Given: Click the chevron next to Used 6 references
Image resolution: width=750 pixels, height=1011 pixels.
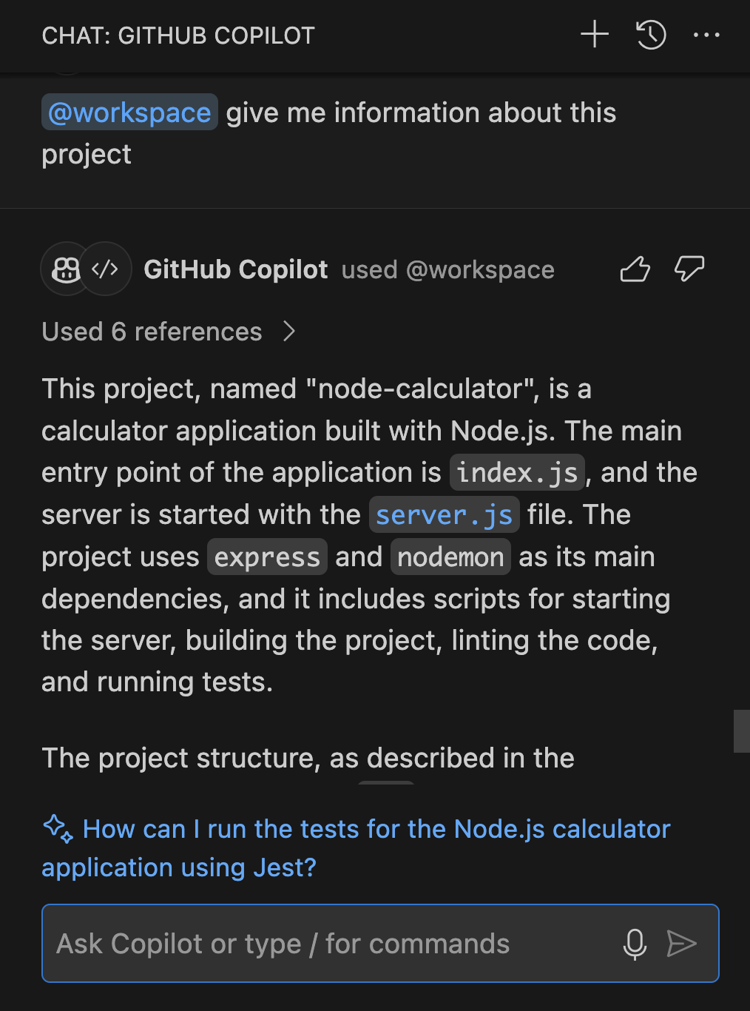Looking at the screenshot, I should pyautogui.click(x=289, y=332).
